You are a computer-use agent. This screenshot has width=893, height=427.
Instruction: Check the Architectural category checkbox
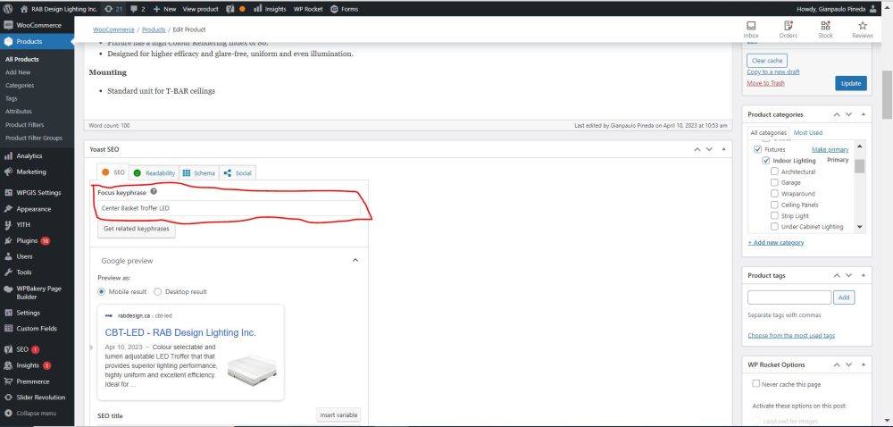pos(774,172)
